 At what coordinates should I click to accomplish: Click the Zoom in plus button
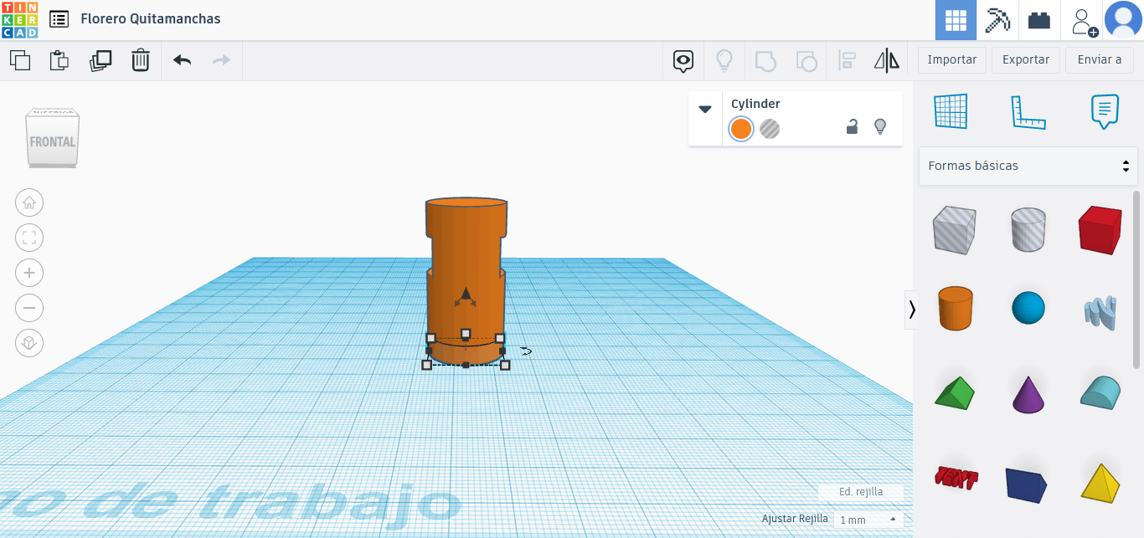[29, 273]
